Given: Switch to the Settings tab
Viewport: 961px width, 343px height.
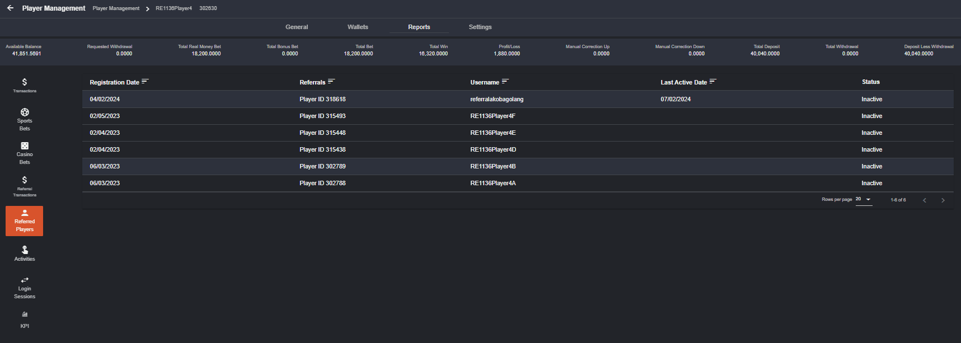Looking at the screenshot, I should tap(480, 27).
